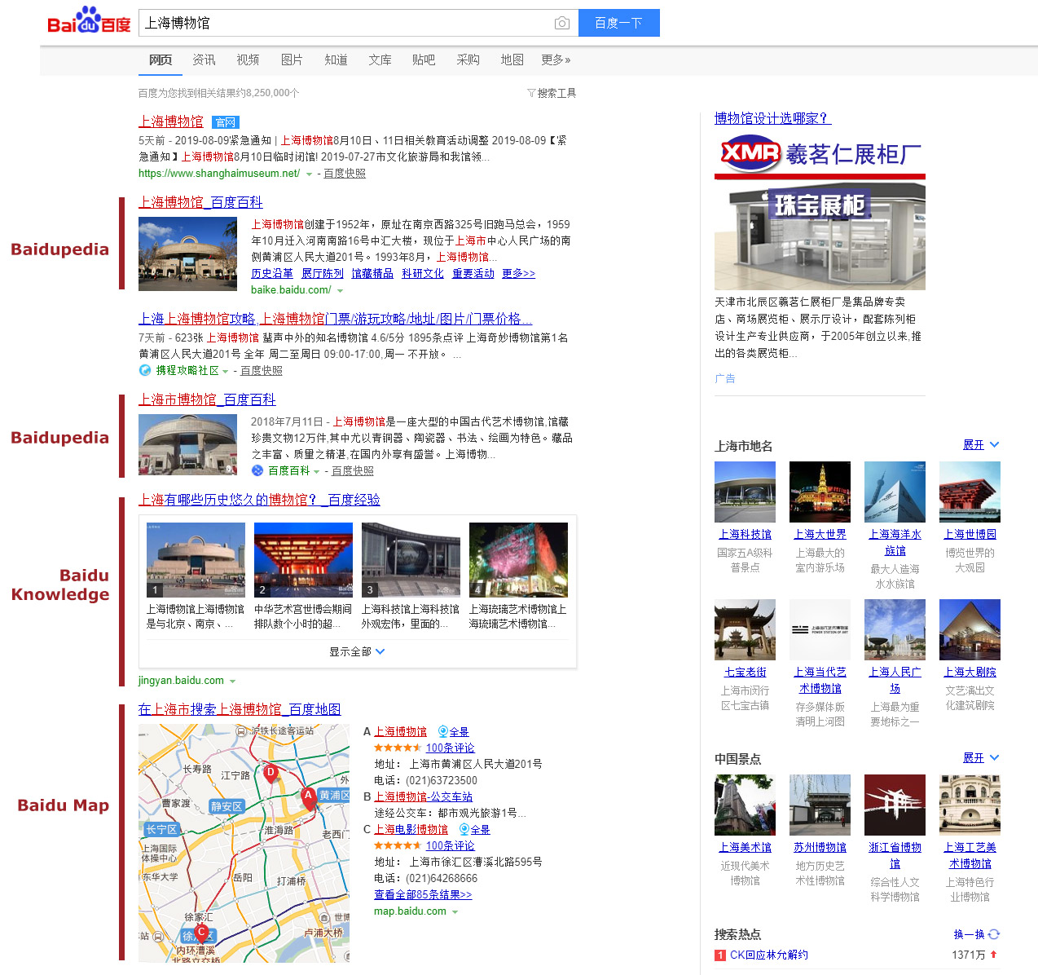Click thumbnail 1 of 上海博物馆 in 百度经验
Image resolution: width=1038 pixels, height=975 pixels.
point(195,559)
